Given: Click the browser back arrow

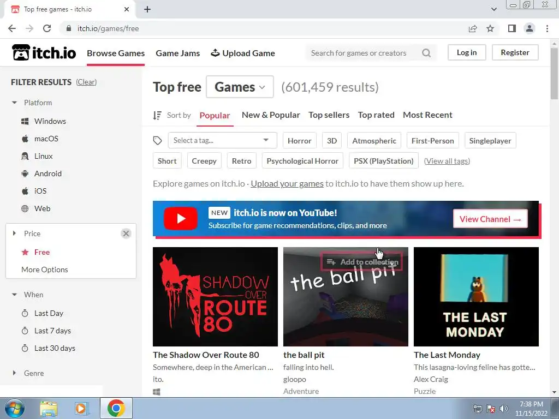Looking at the screenshot, I should coord(12,28).
